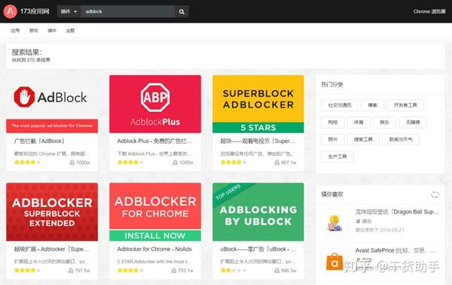Select the 社交与通讯 category tag

pyautogui.click(x=340, y=105)
